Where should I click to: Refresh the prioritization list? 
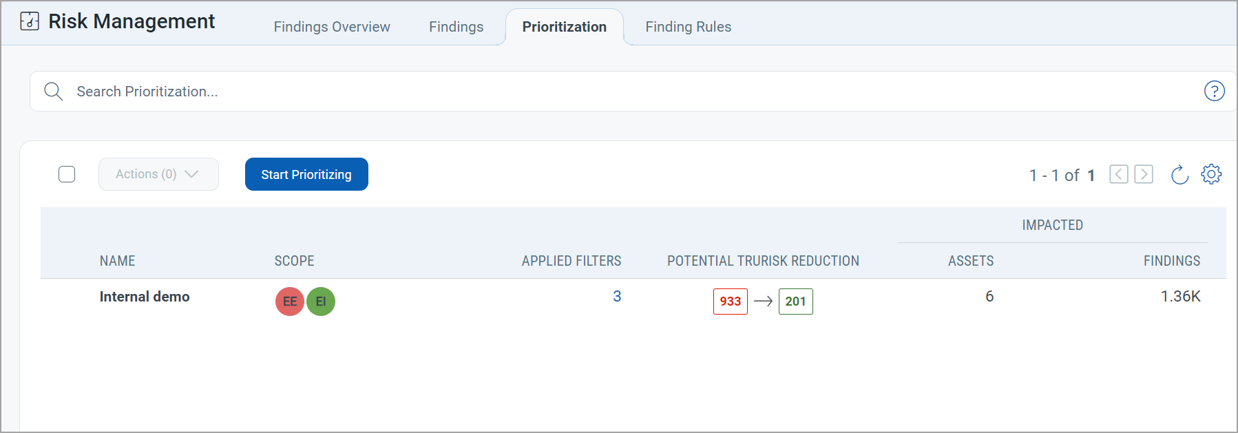[x=1180, y=174]
